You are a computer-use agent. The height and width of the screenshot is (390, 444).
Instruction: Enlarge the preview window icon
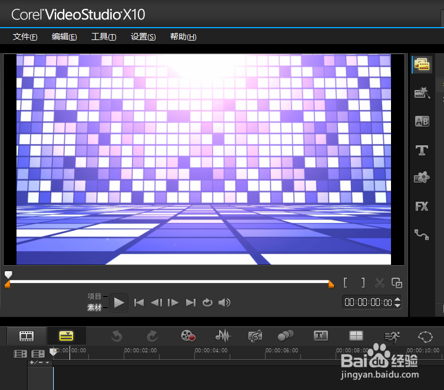(x=397, y=282)
